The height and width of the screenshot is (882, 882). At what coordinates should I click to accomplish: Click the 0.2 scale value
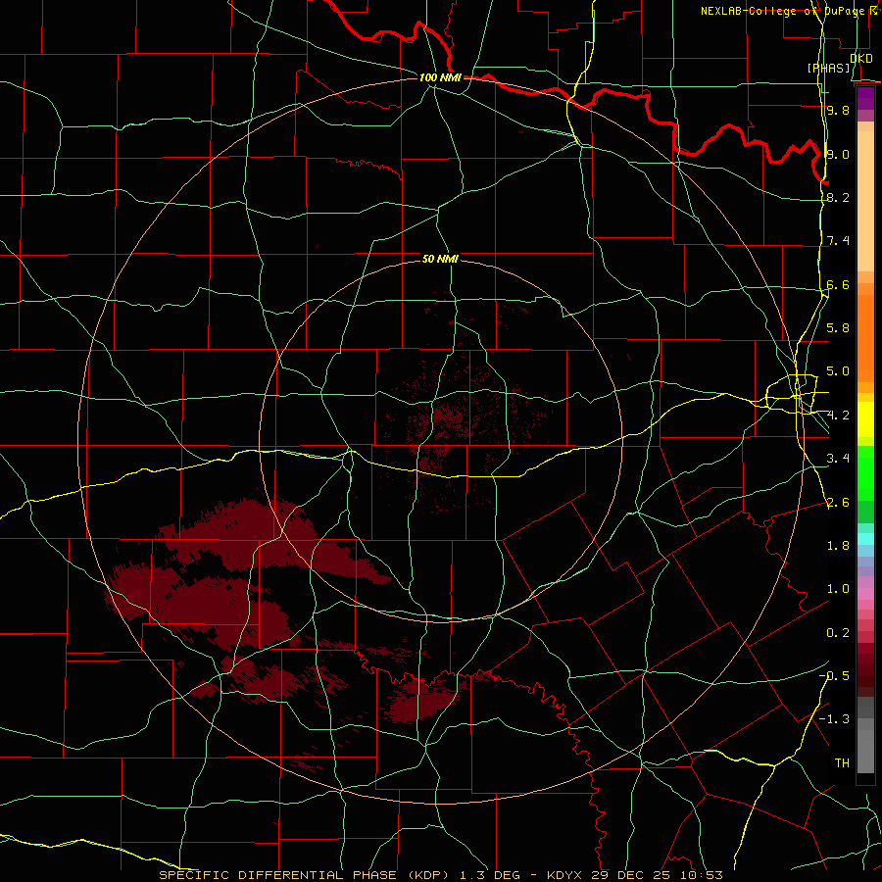click(838, 633)
